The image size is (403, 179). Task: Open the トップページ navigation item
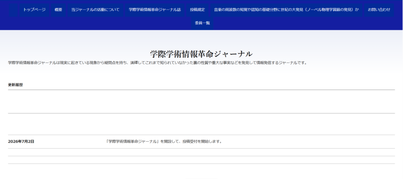pyautogui.click(x=34, y=10)
